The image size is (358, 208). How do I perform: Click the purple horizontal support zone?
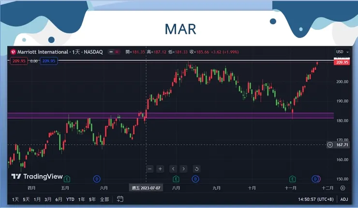pos(171,115)
